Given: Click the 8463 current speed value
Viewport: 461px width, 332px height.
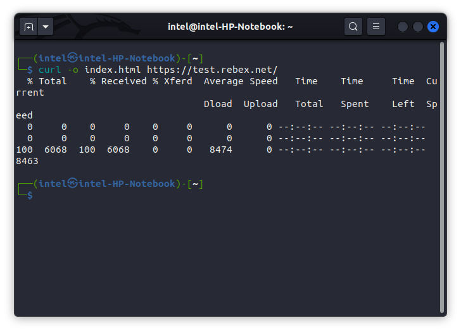Looking at the screenshot, I should (27, 161).
